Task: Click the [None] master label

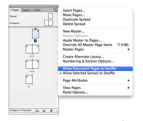Action: tap(13, 16)
